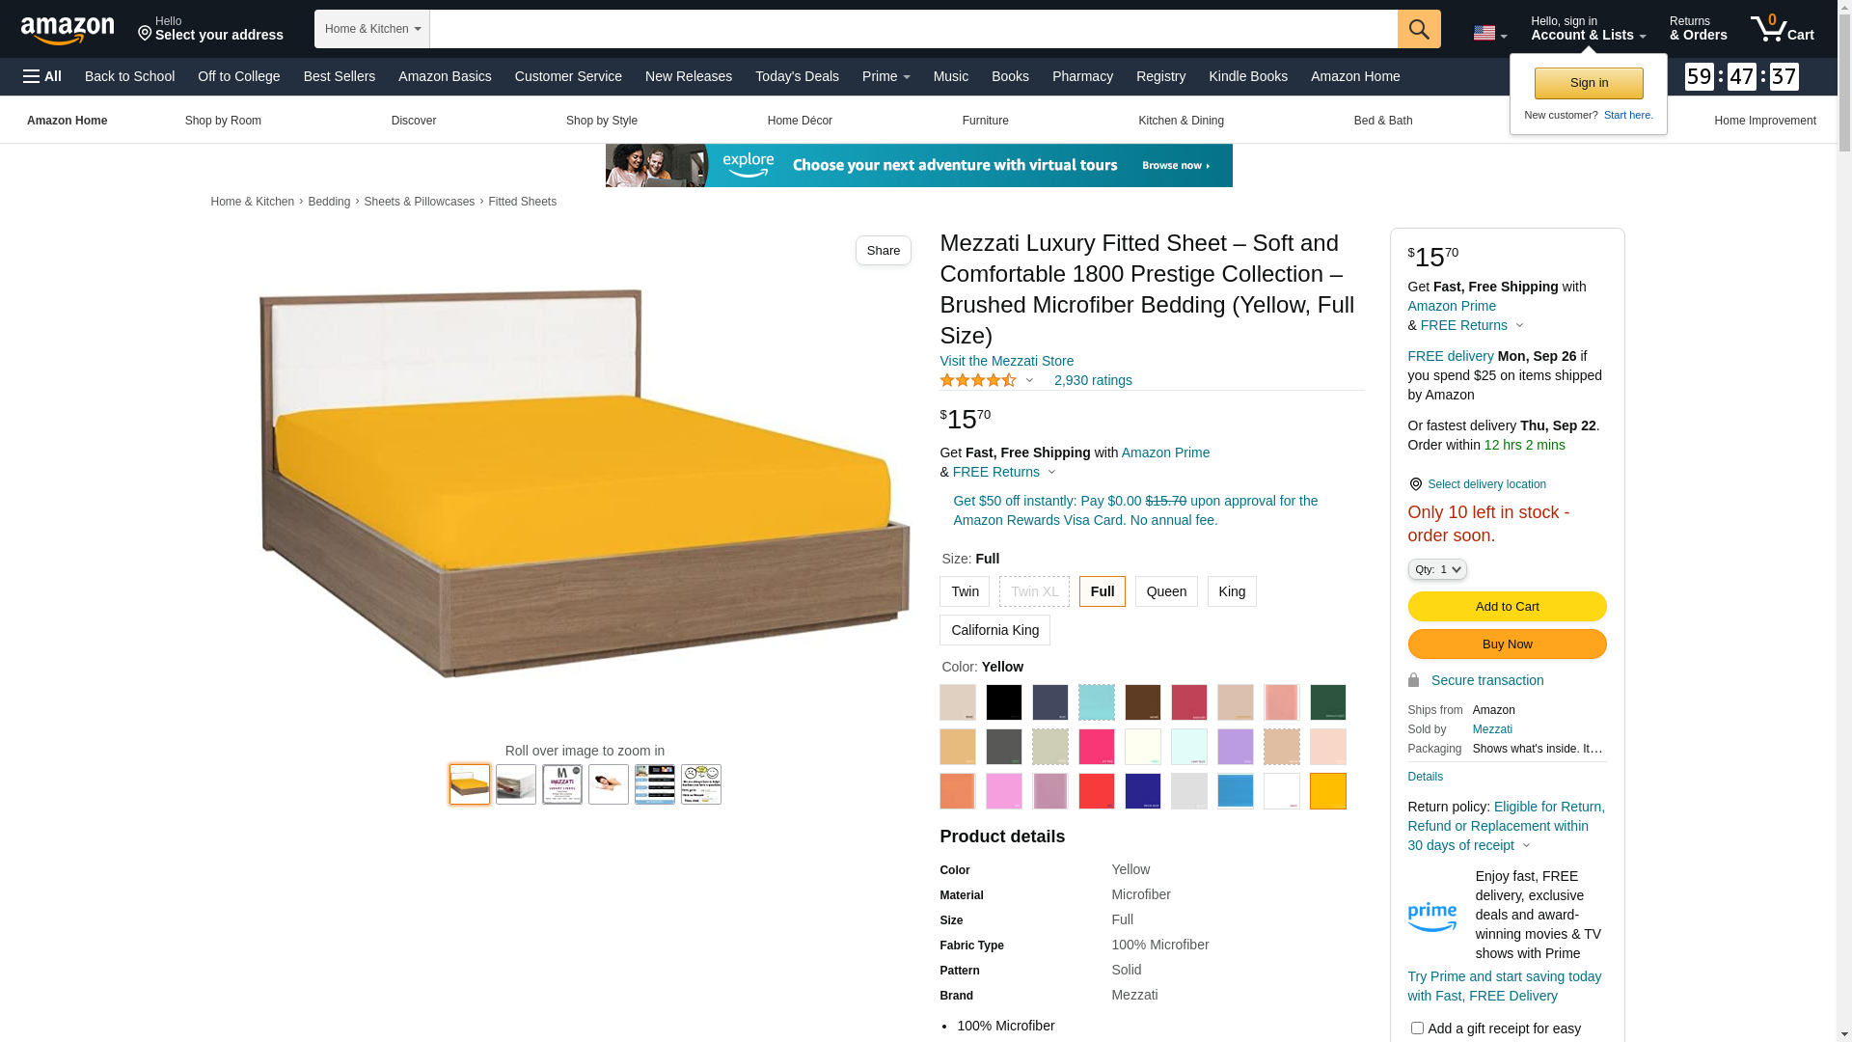Choose the black color swatch

point(1004,702)
